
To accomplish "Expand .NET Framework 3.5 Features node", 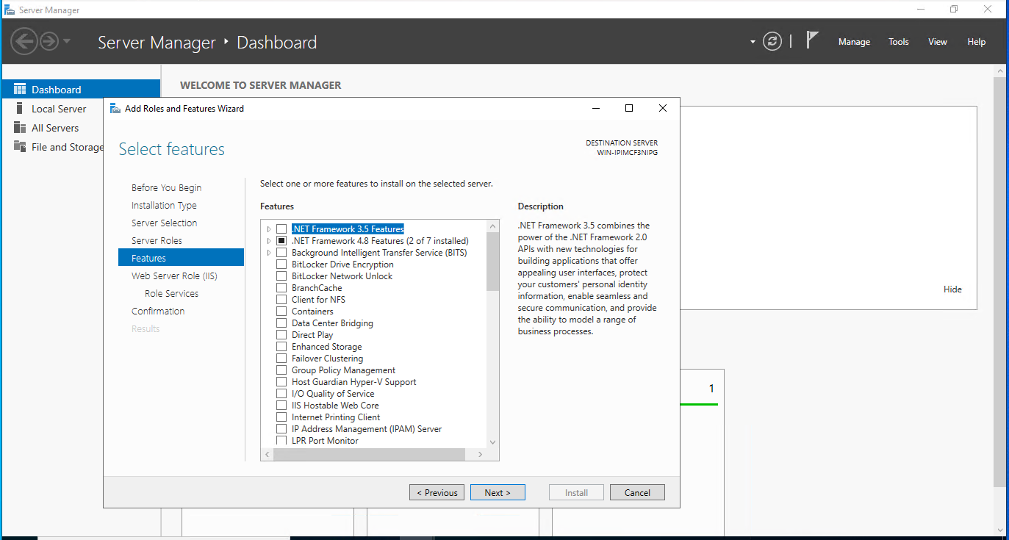I will [x=269, y=229].
